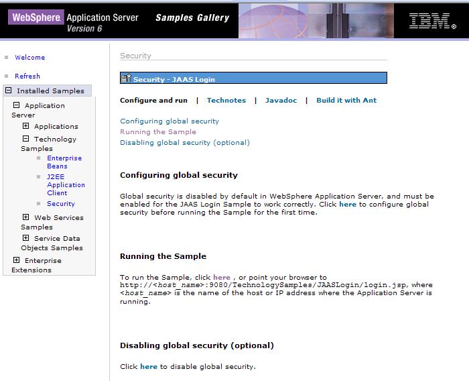Switch to the Technotes tab

click(226, 101)
